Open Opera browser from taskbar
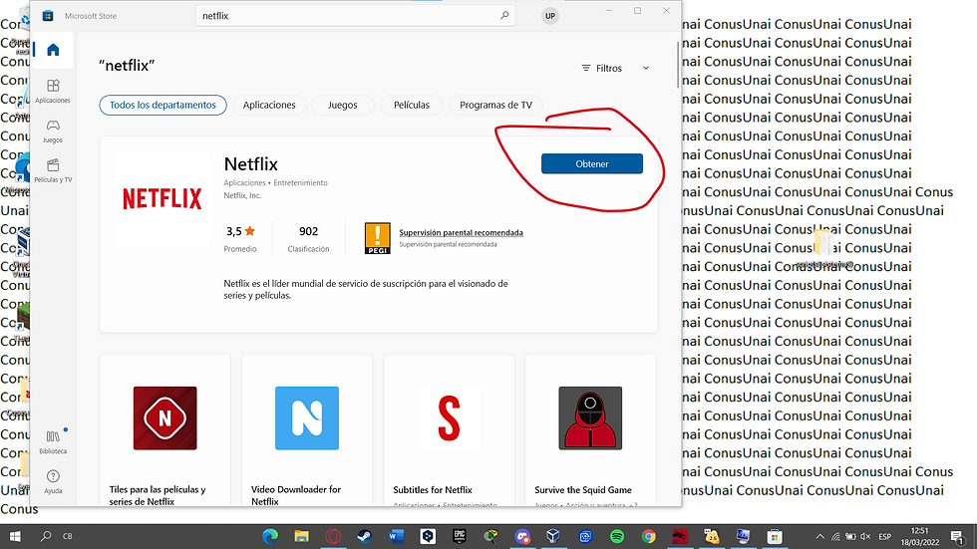 (333, 537)
